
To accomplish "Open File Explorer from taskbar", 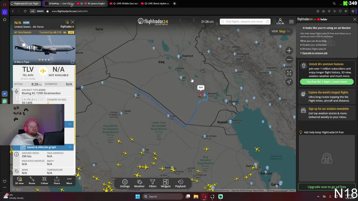I will click(x=196, y=197).
